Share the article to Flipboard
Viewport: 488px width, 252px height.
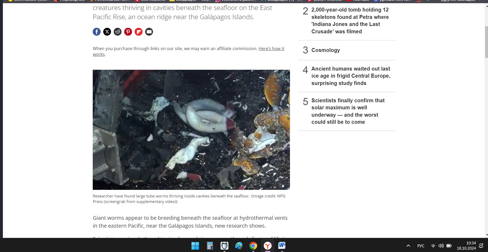click(x=139, y=32)
